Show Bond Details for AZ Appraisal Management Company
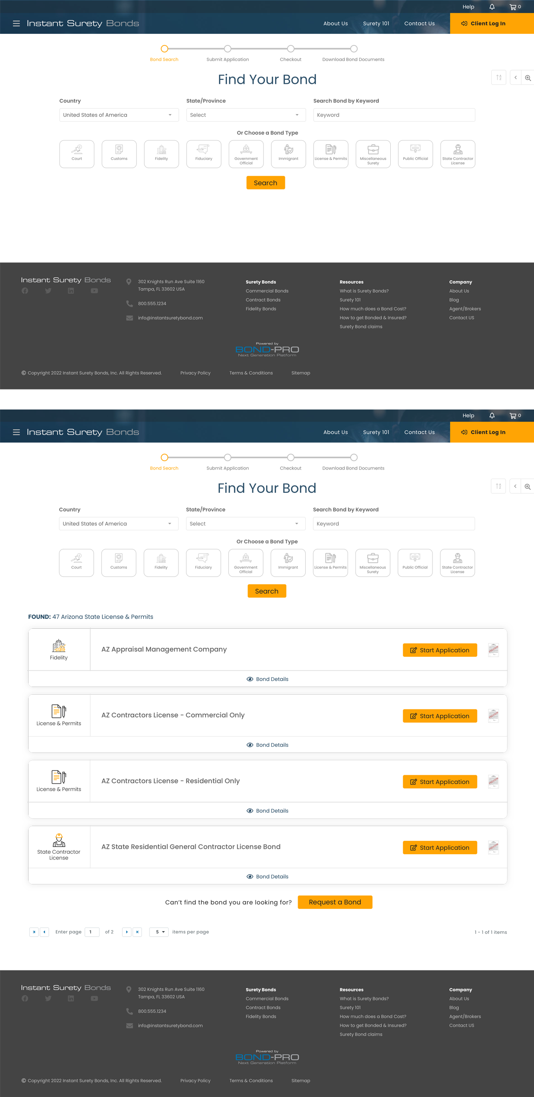534x1097 pixels. point(267,679)
